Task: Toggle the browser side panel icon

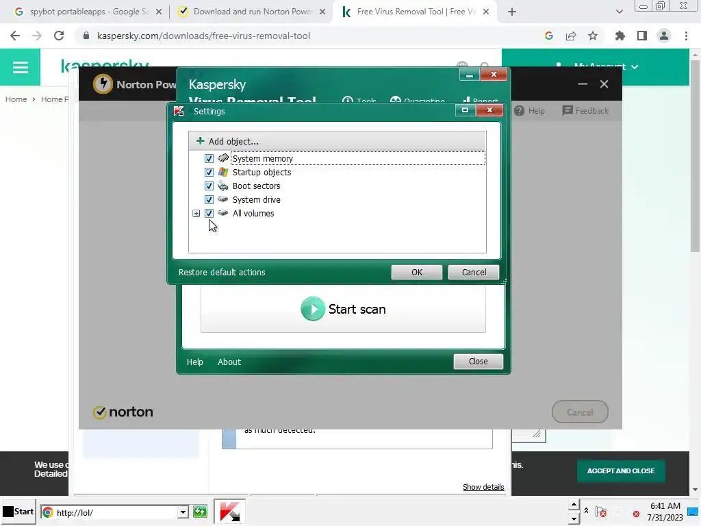Action: 642,36
